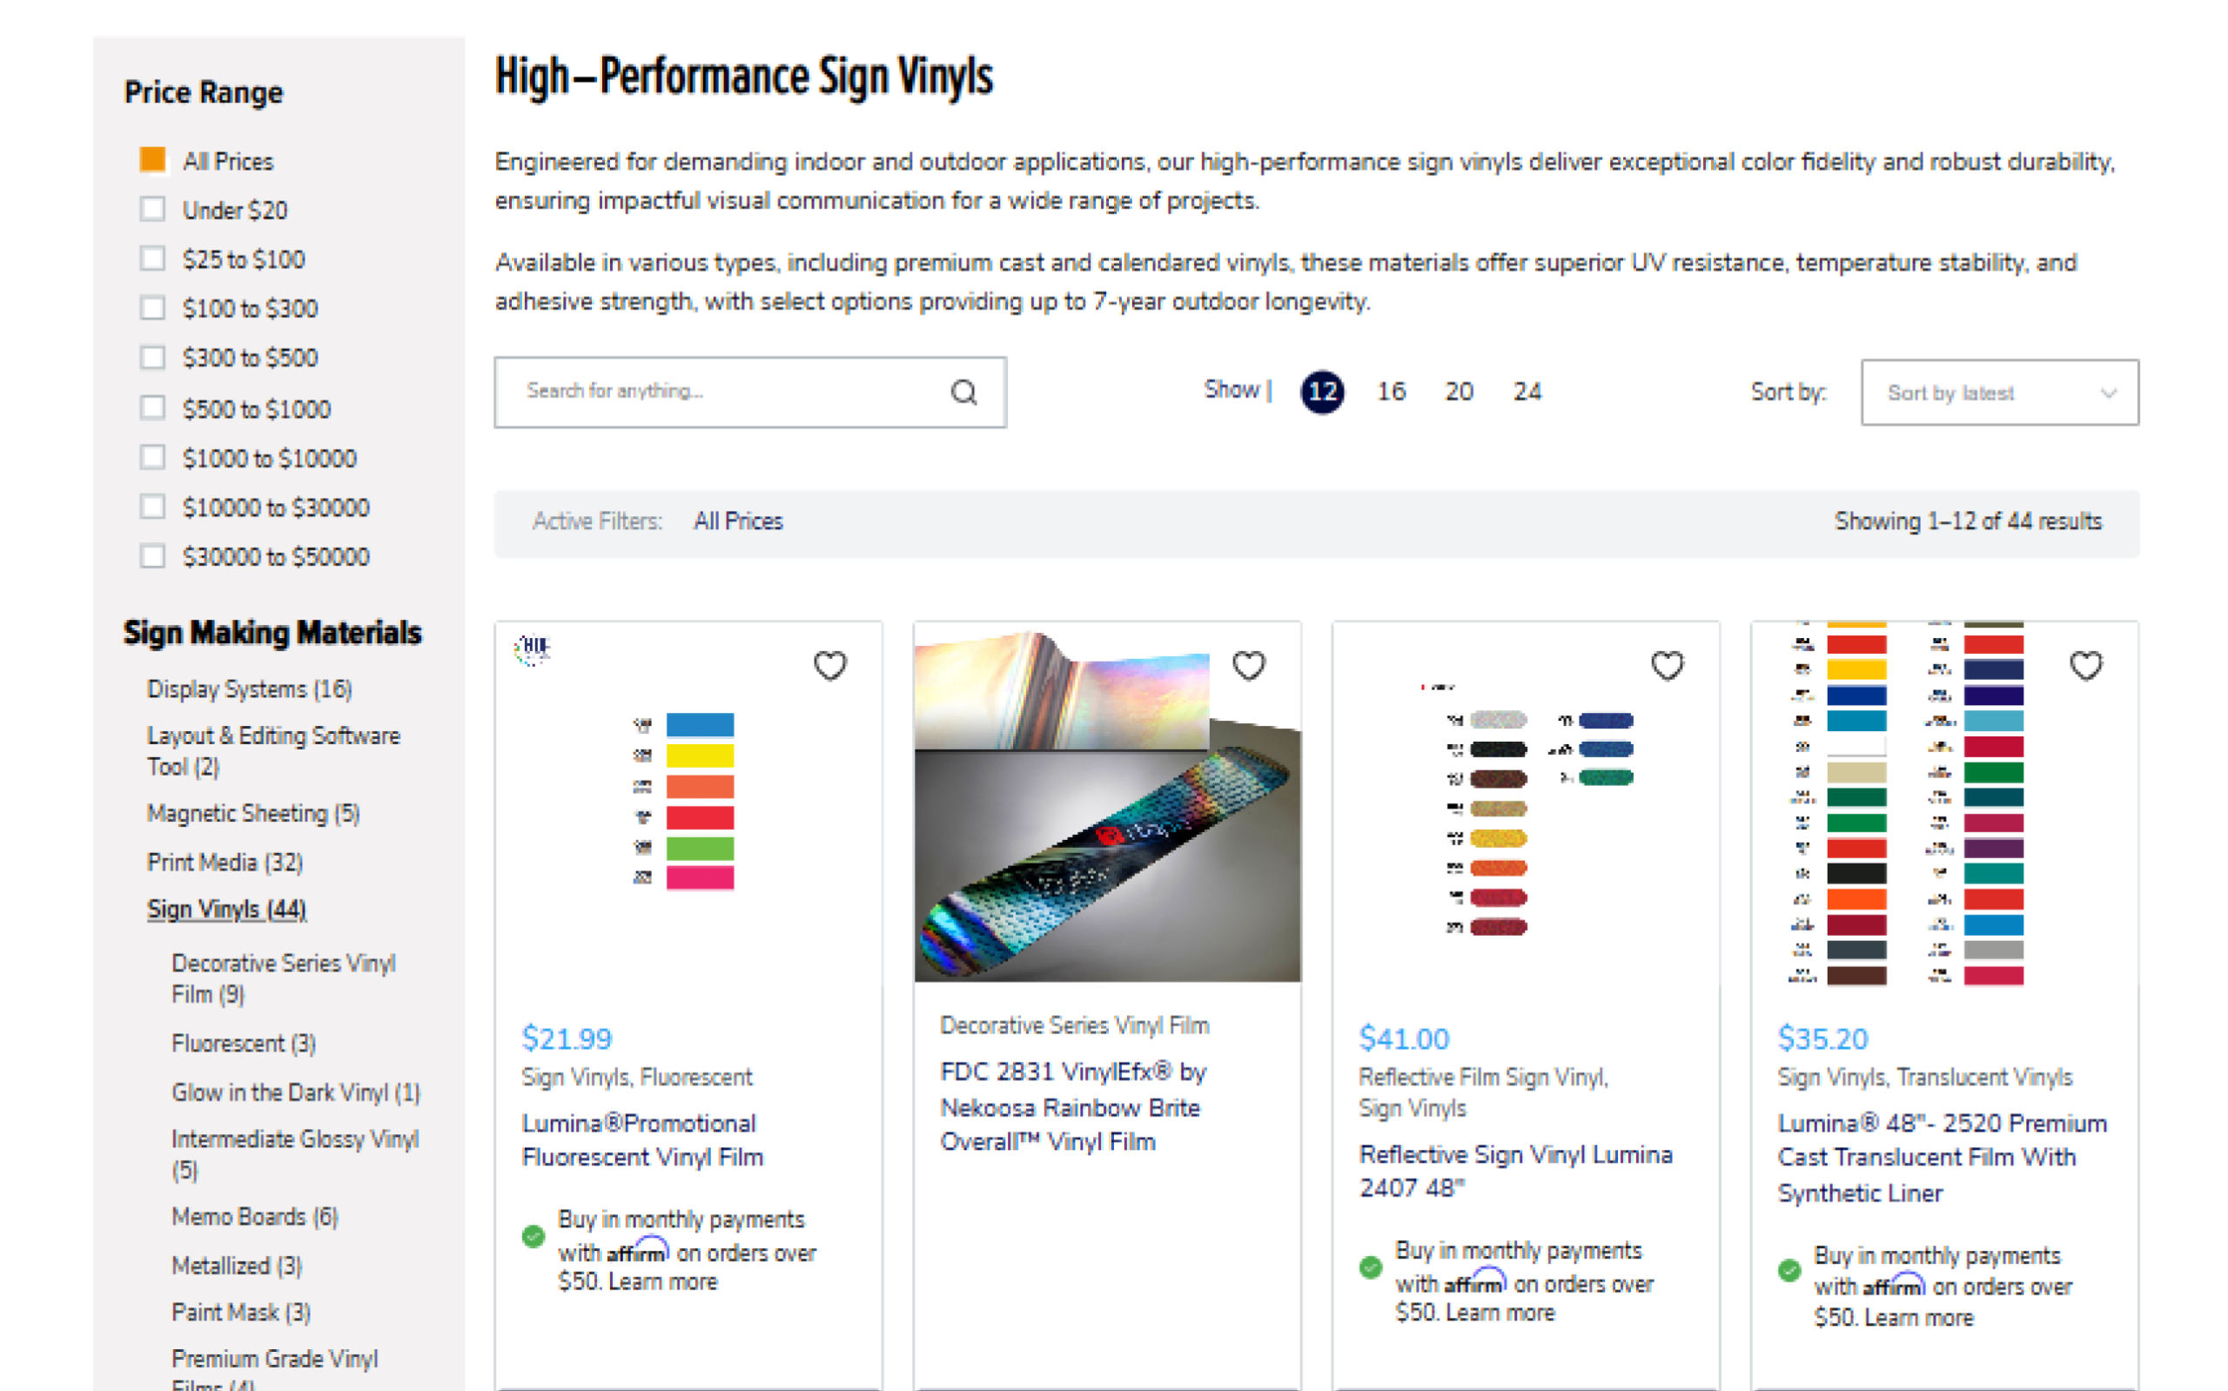The height and width of the screenshot is (1391, 2228).
Task: Favorite the Lumina Promotional Fluorescent Vinyl Film
Action: 829,665
